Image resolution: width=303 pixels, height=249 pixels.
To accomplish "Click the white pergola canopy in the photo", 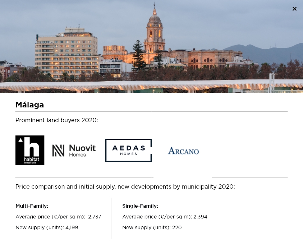I will (151, 86).
